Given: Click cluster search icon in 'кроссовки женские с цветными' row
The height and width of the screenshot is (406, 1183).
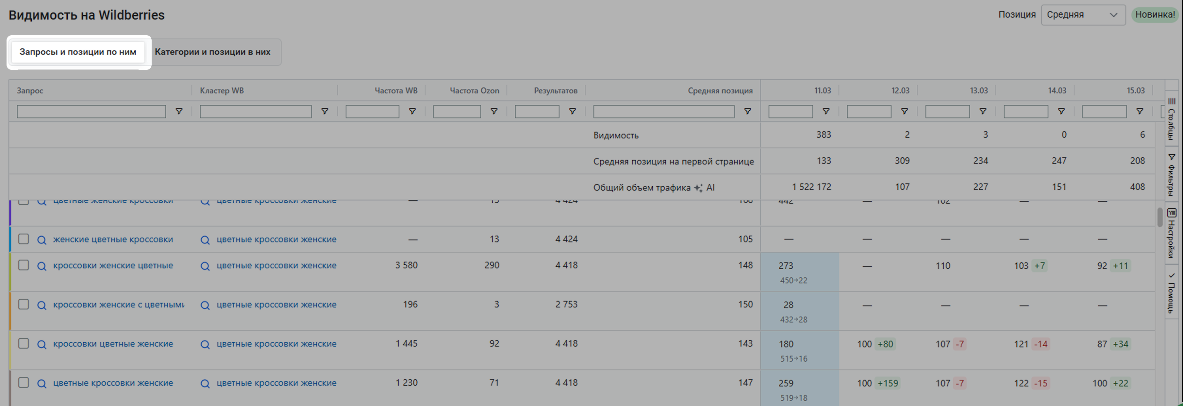Looking at the screenshot, I should (x=205, y=305).
